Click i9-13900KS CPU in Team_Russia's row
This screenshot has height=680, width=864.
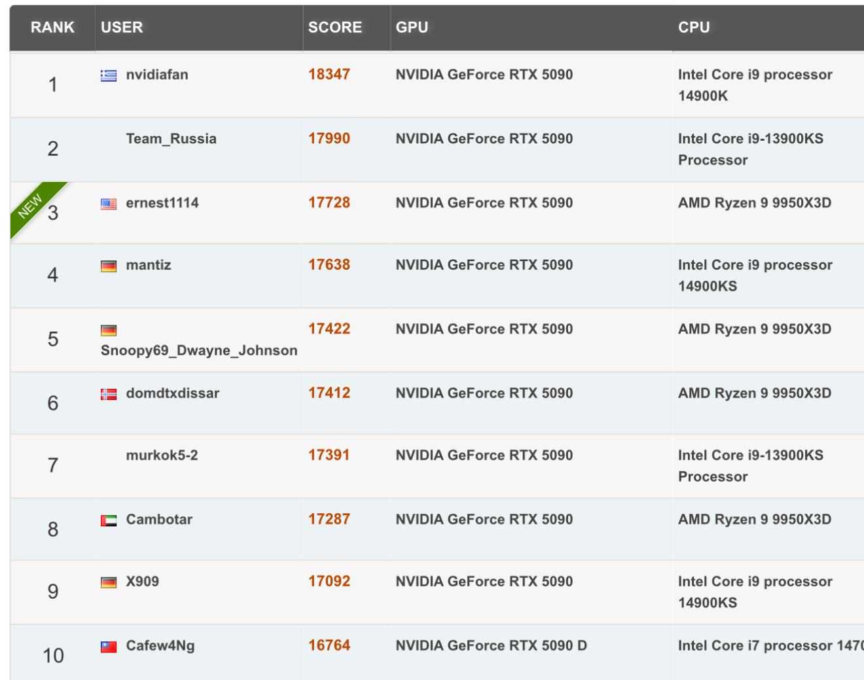coord(751,149)
